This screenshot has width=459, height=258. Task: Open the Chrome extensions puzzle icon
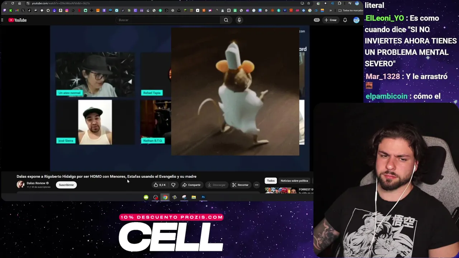[x=340, y=3]
